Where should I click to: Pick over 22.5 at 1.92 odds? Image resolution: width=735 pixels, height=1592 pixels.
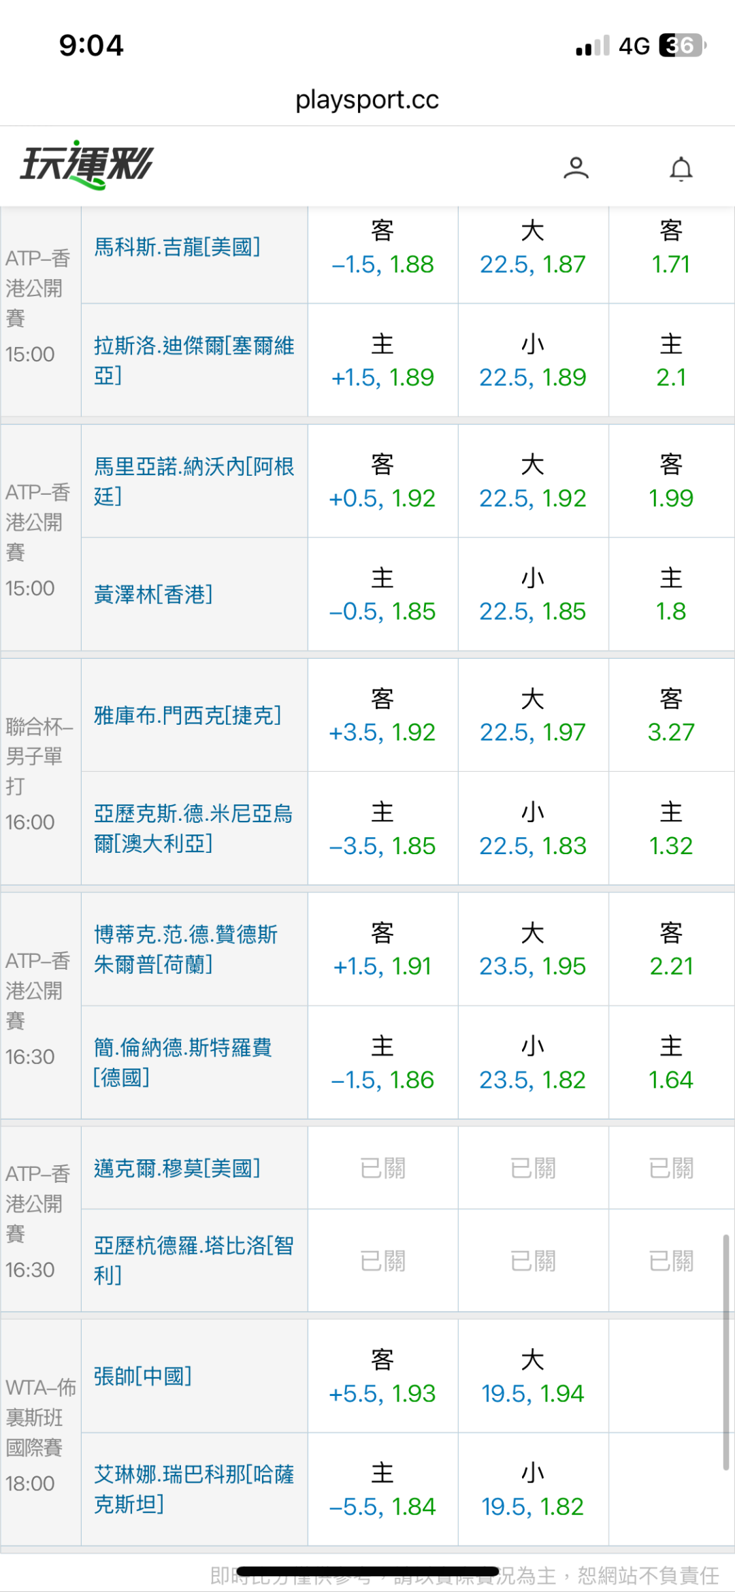tap(533, 498)
